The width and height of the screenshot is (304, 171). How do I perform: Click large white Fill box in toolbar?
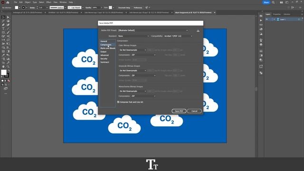tap(4, 72)
